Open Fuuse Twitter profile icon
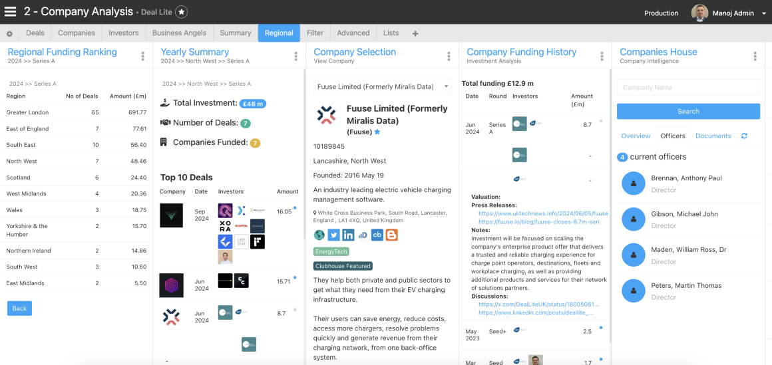The height and width of the screenshot is (365, 772). pyautogui.click(x=334, y=235)
